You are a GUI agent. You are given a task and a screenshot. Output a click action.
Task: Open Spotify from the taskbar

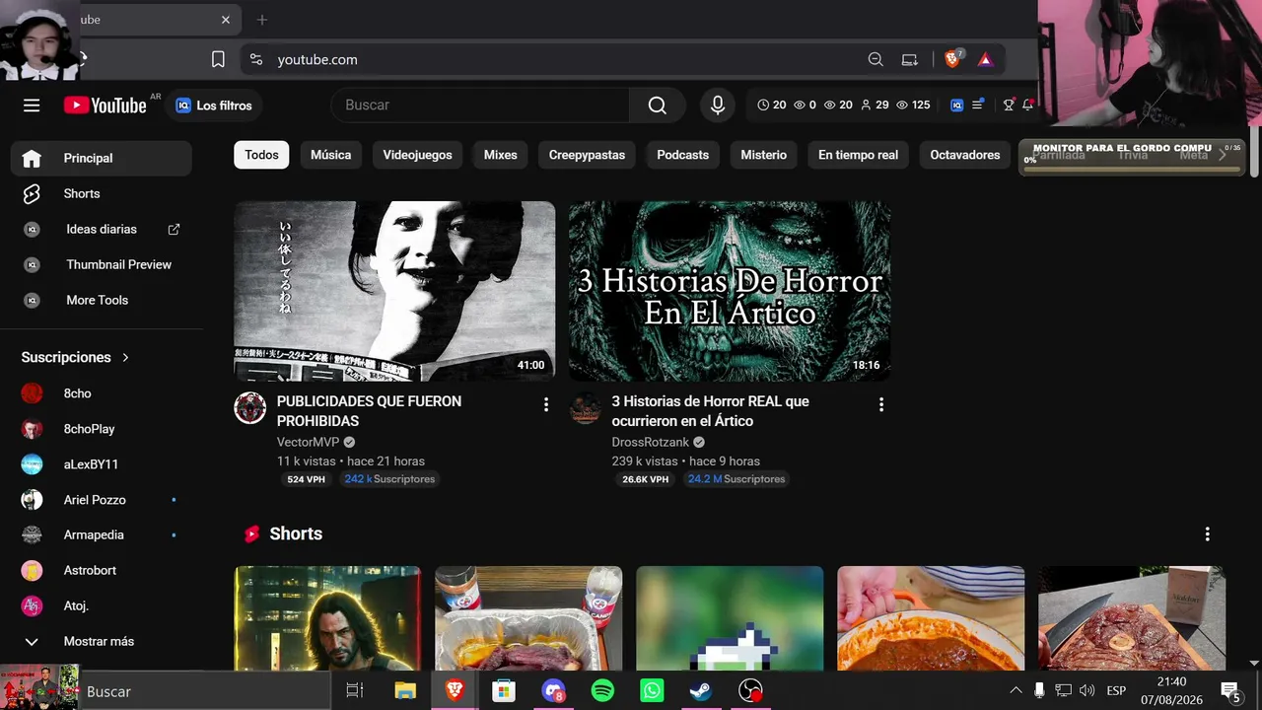602,691
